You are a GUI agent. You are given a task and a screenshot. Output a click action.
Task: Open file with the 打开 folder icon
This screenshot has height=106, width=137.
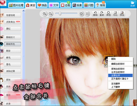tap(133, 4)
